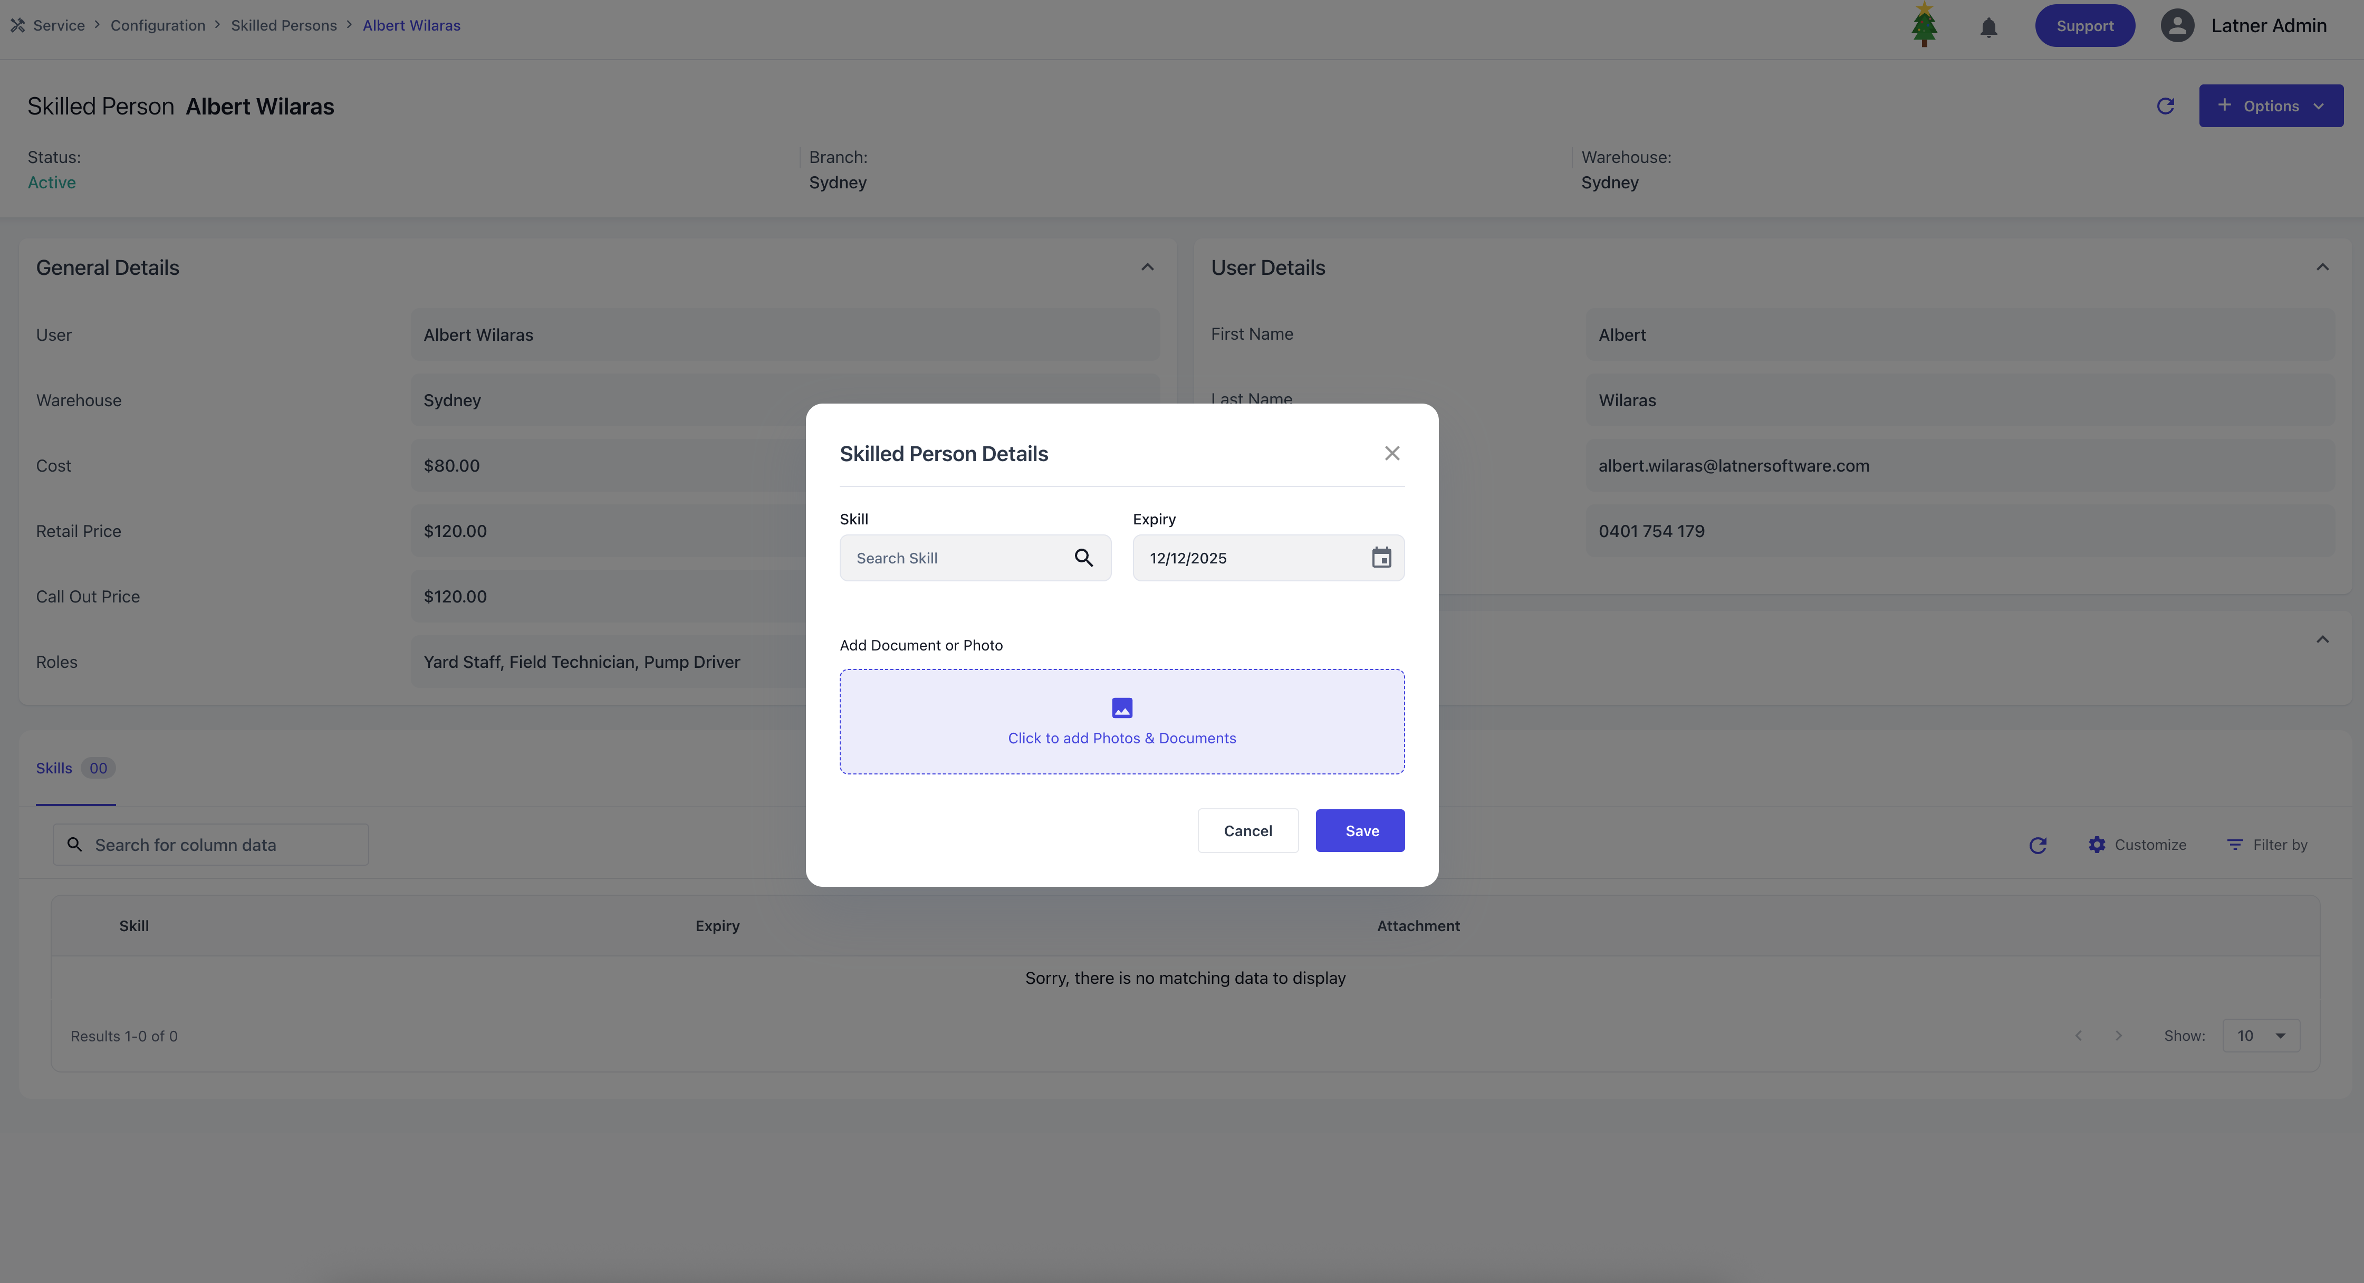Close the Skilled Person Details dialog
Screen dimensions: 2364x1283
click(x=1391, y=453)
